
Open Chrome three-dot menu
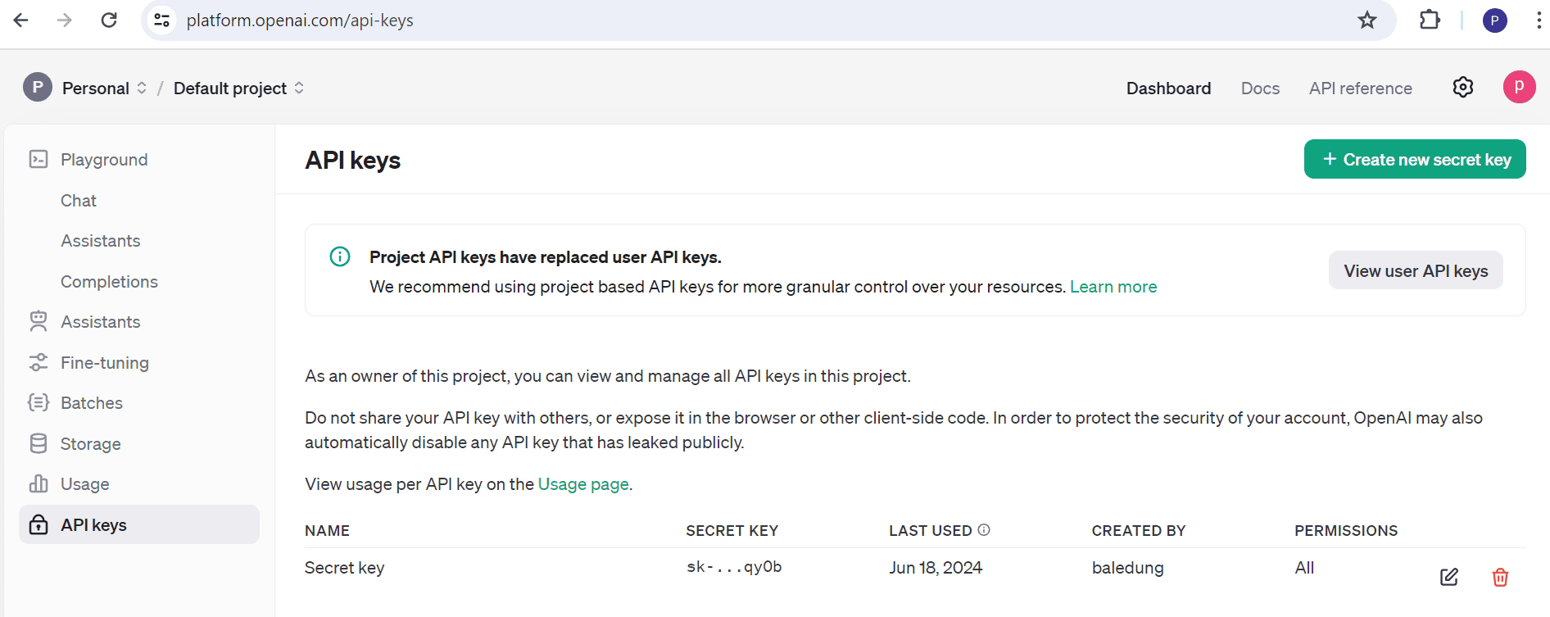(x=1538, y=20)
